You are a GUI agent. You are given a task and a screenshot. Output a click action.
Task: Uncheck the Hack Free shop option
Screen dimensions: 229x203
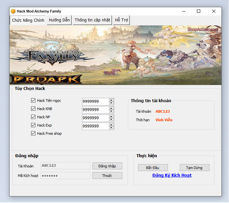pyautogui.click(x=33, y=133)
